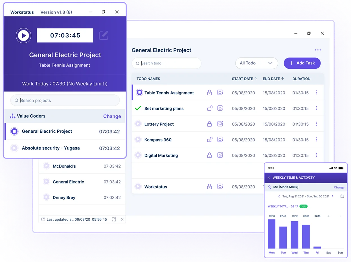Collapse the project panel with double chevron
Viewport: 351px width, 262px height.
click(x=122, y=219)
